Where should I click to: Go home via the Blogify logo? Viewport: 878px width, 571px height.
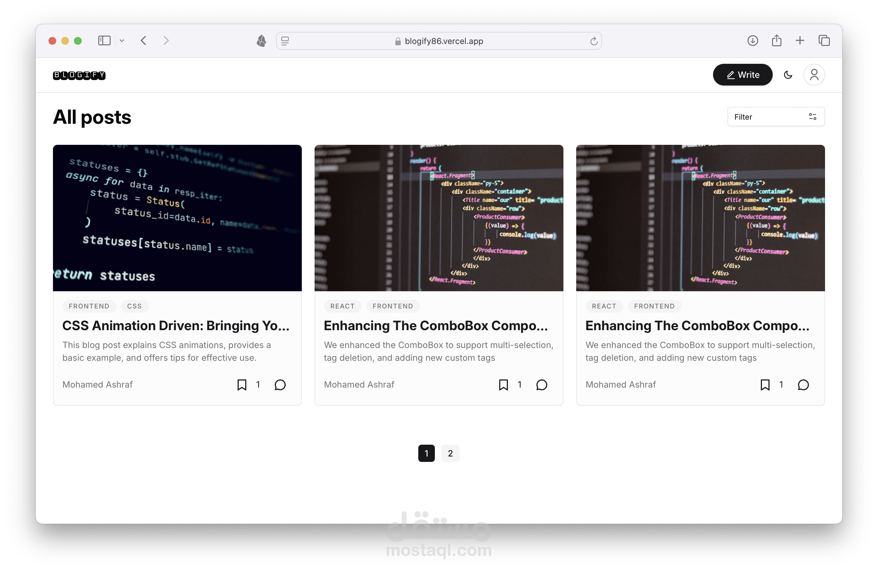coord(79,75)
